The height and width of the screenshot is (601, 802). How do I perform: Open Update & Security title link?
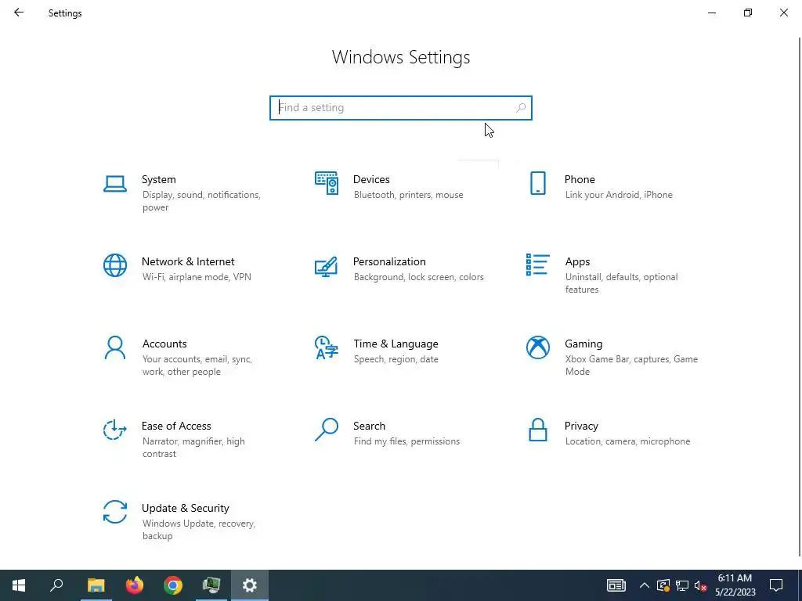pos(185,508)
